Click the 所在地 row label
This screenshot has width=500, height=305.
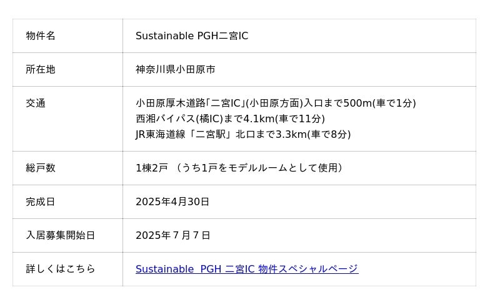click(x=41, y=70)
